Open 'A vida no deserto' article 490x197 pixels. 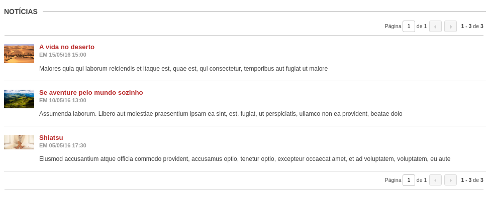[x=67, y=47]
